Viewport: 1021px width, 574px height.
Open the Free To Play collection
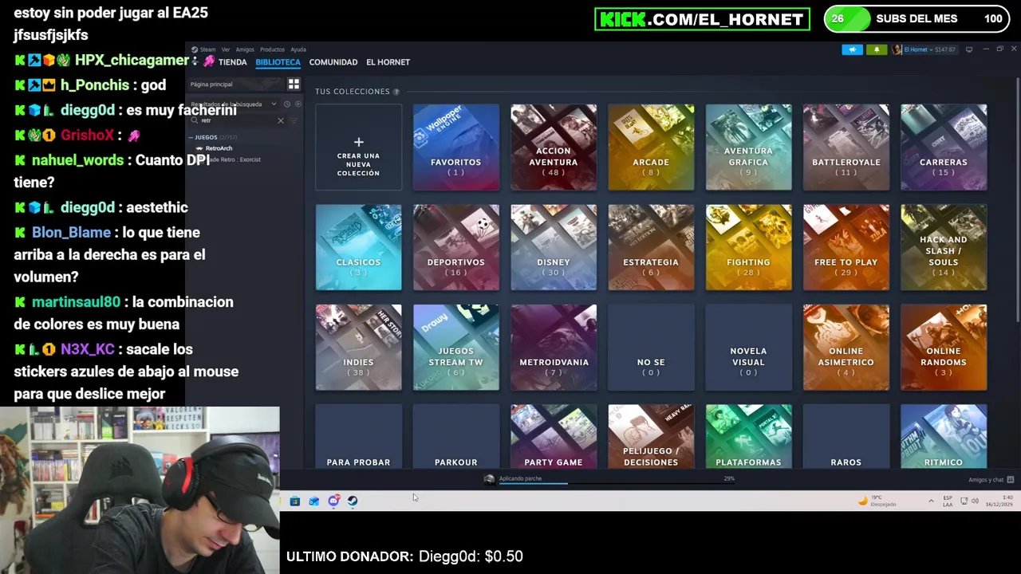pyautogui.click(x=846, y=247)
